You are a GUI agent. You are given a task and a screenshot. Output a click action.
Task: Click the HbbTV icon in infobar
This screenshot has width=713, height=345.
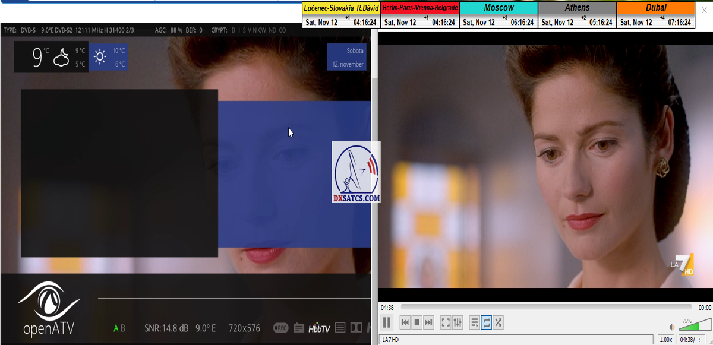(319, 328)
